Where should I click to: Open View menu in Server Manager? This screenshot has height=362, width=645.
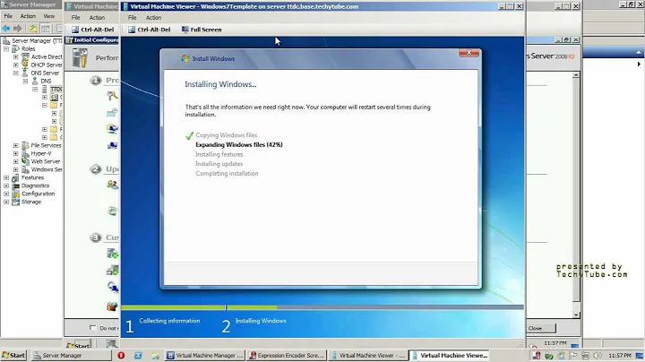pyautogui.click(x=49, y=16)
